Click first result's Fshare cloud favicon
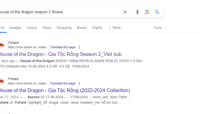This screenshot has height=114, width=200. [2, 45]
